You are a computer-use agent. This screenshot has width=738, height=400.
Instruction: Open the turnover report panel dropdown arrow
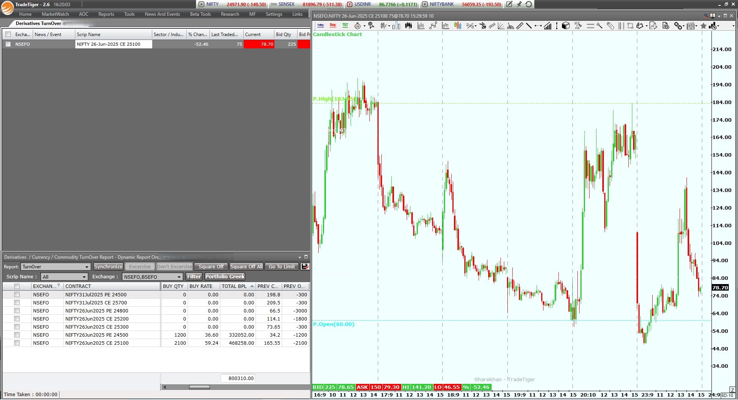pos(300,257)
